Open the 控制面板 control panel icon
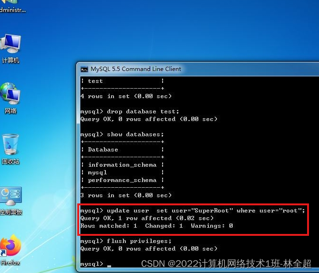 point(11,201)
